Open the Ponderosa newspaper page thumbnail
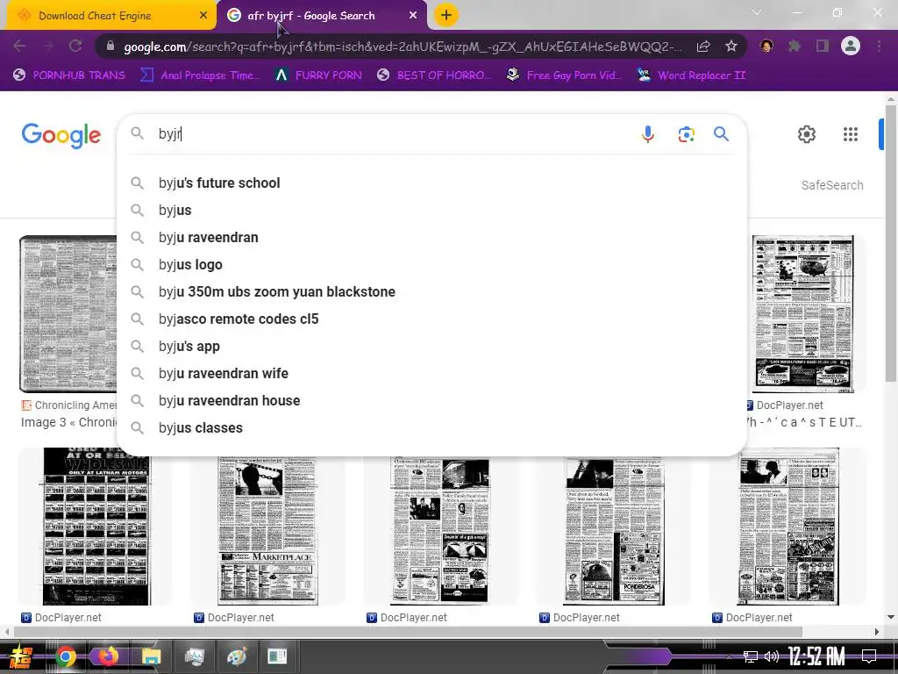 (613, 531)
